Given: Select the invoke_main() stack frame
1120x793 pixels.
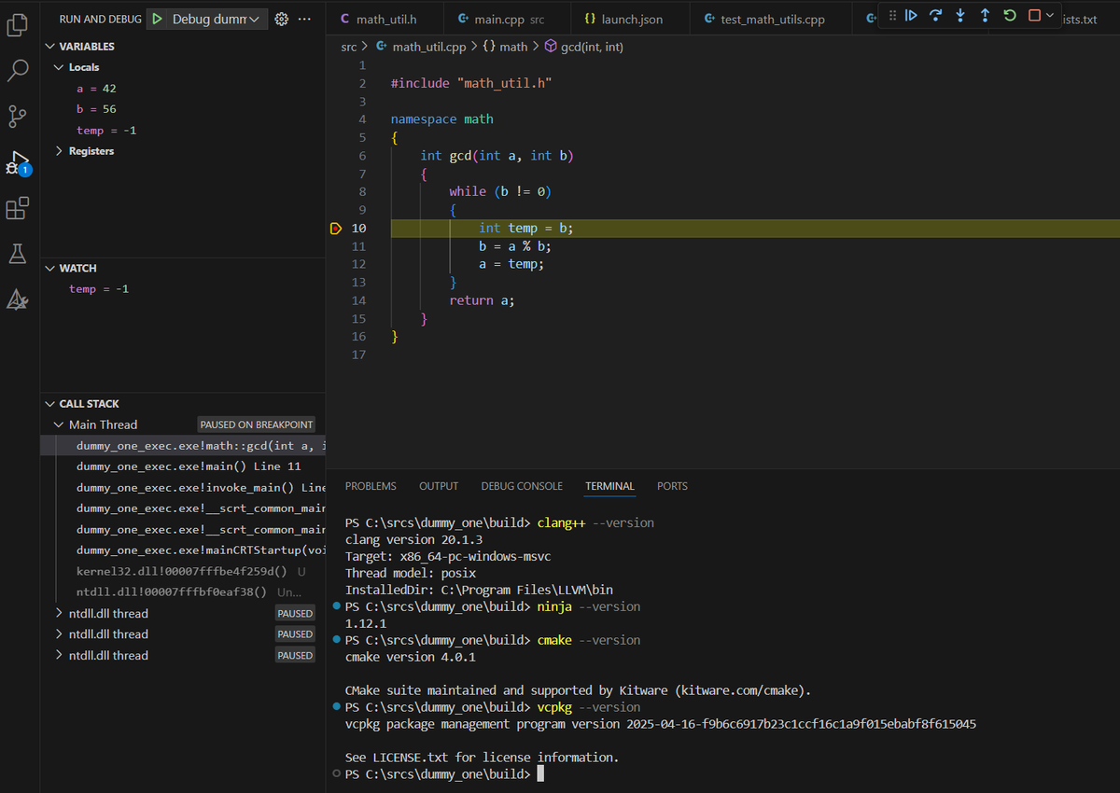Looking at the screenshot, I should point(182,487).
